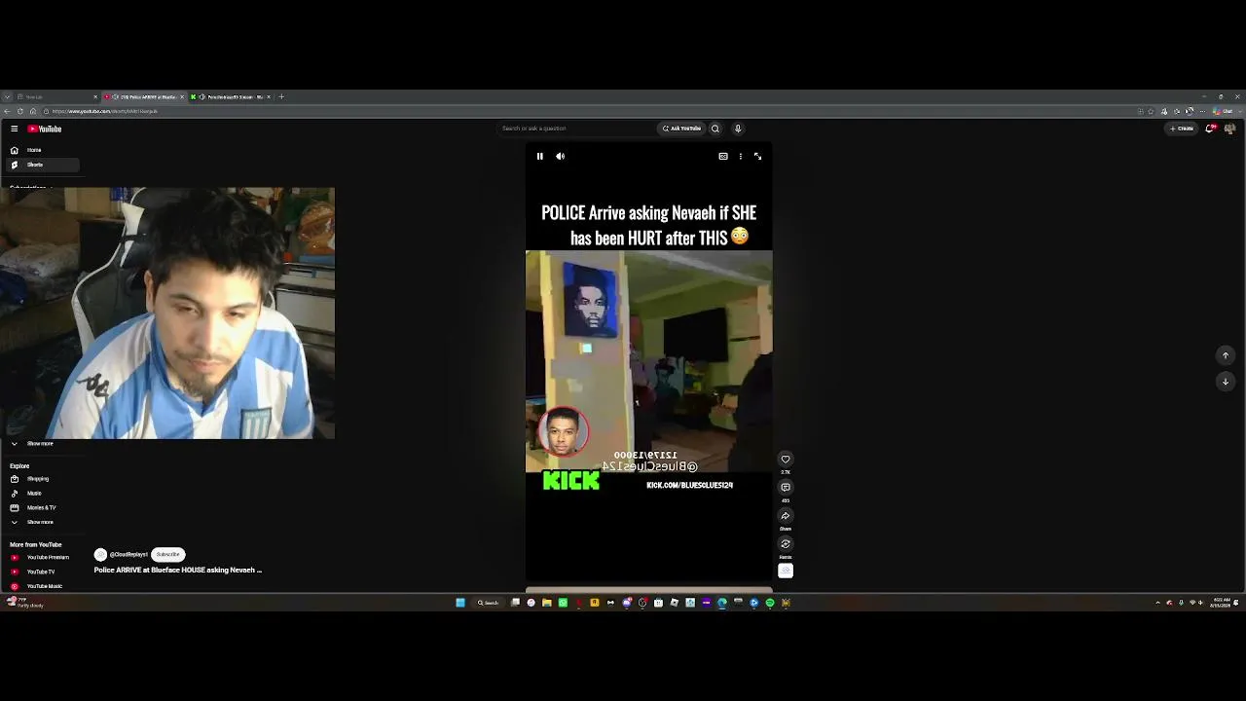
Task: Enter fullscreen on the Shorts player
Action: pos(757,156)
